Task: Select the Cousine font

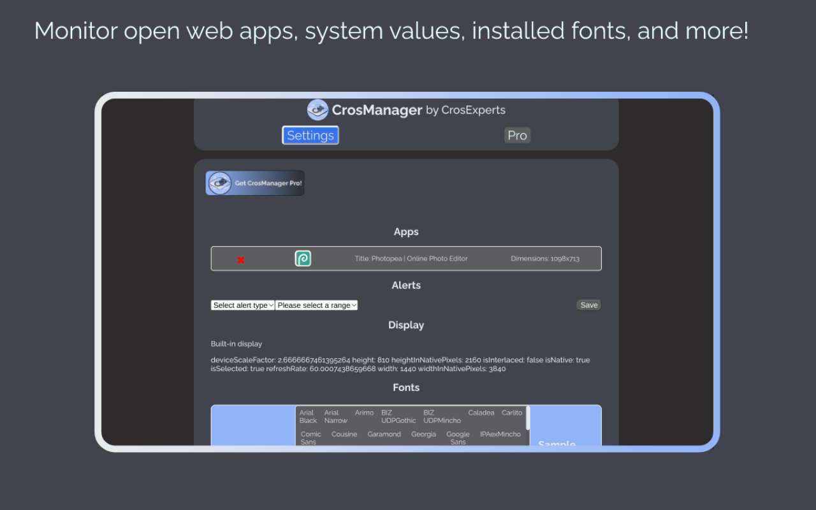Action: [x=344, y=434]
